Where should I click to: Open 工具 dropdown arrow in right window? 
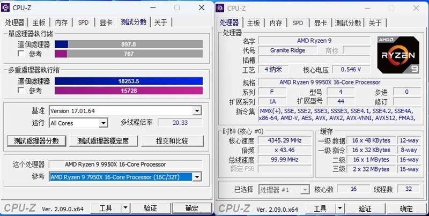pyautogui.click(x=340, y=208)
